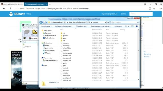Screen dimensions: 163x91
Task: Select Загрузки in the navigation pane
Action: (48, 33)
